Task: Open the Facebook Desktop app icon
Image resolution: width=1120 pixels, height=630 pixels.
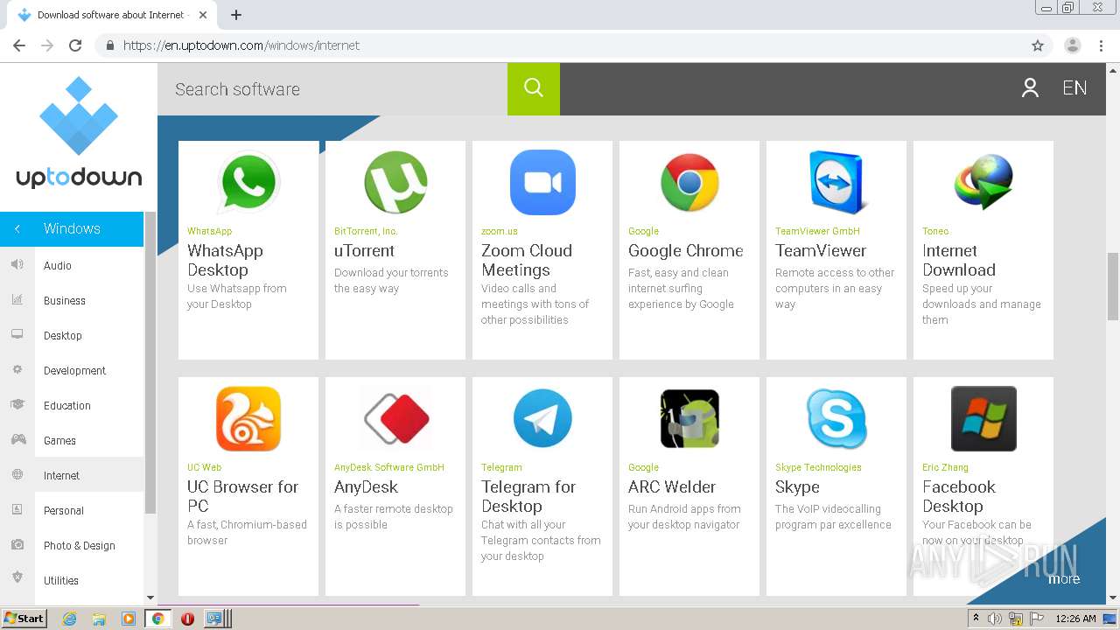Action: [983, 418]
